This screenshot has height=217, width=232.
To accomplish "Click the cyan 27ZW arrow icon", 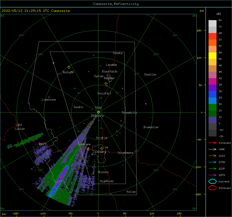I will [212, 162].
